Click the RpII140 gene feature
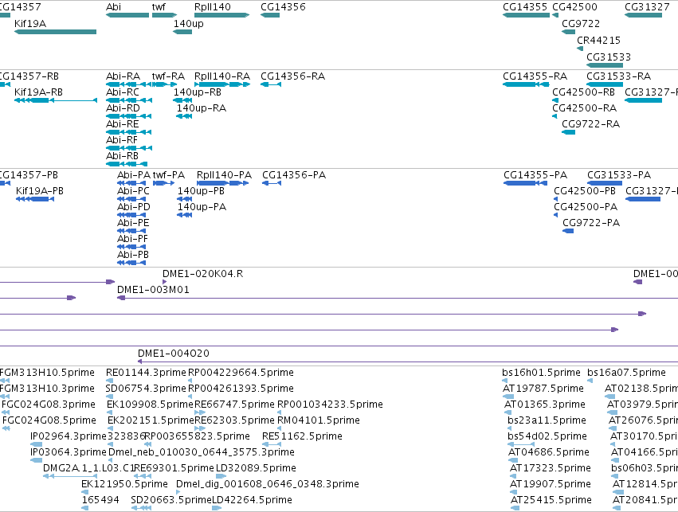This screenshot has width=678, height=512. (221, 15)
